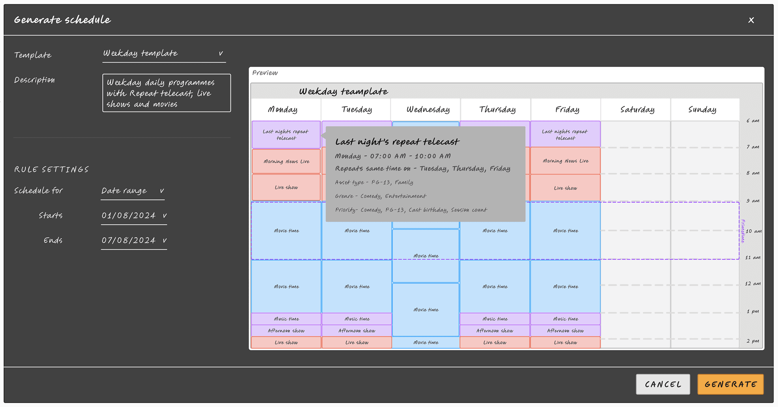Select the Sunday column header

coord(705,110)
